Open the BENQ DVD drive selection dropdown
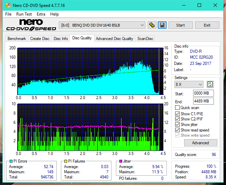 pyautogui.click(x=102, y=25)
